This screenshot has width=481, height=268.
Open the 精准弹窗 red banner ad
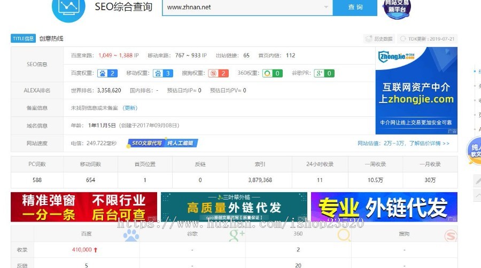[84, 207]
